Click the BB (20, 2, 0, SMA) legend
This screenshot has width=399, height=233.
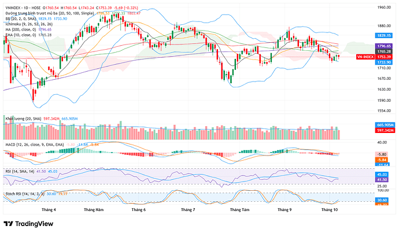pyautogui.click(x=21, y=19)
